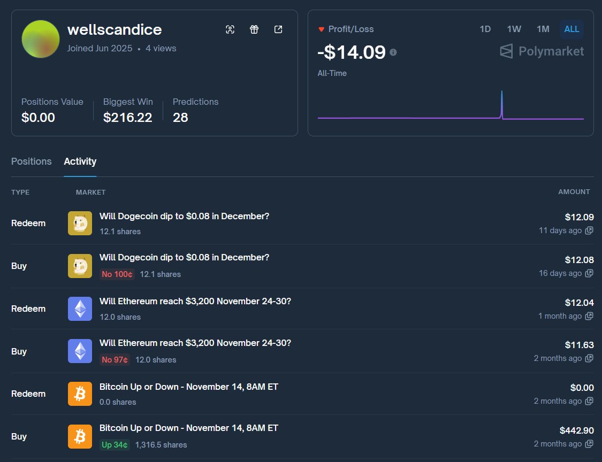Open redeemed Ethereum $3,200 market
The width and height of the screenshot is (602, 462).
pos(195,301)
